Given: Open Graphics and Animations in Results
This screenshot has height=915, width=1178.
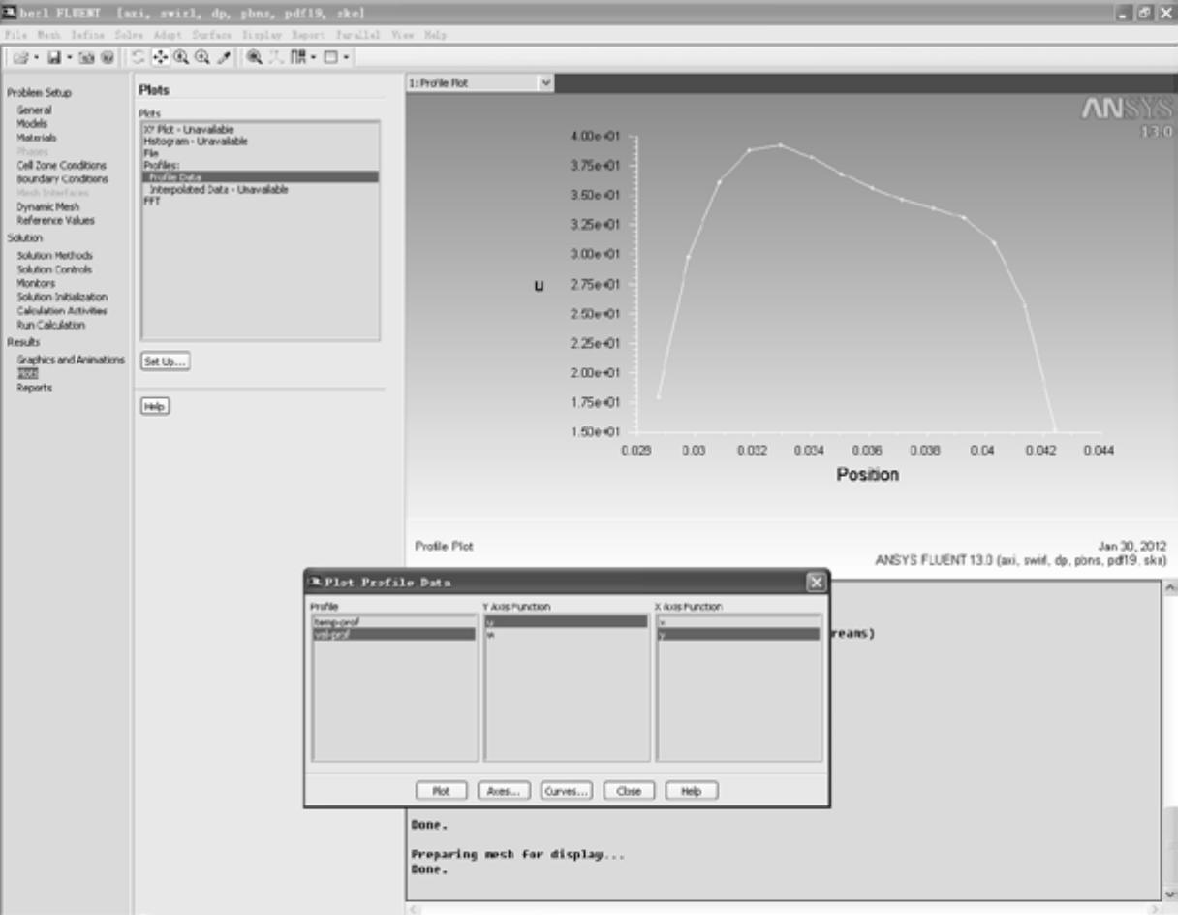Looking at the screenshot, I should 70,360.
